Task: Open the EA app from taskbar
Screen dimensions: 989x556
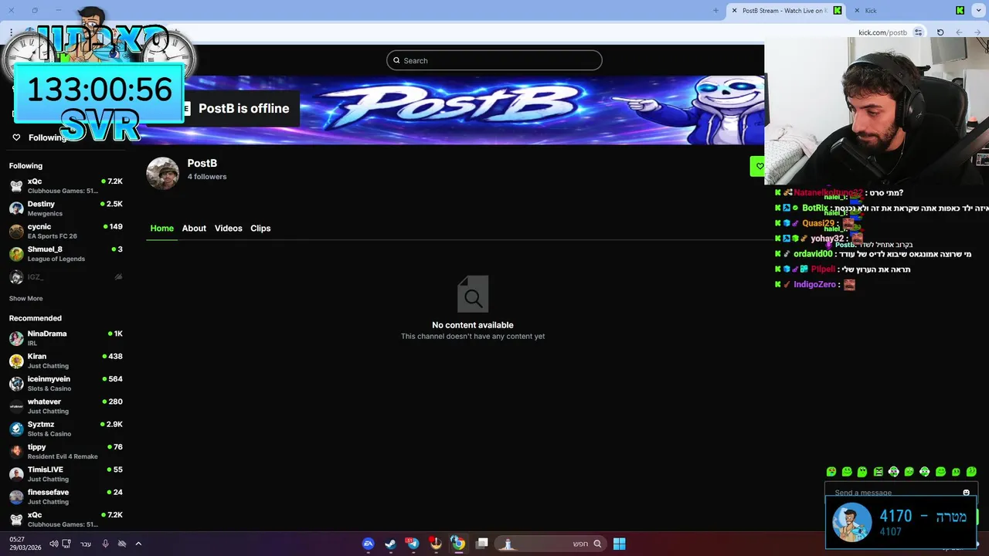Action: pos(369,544)
